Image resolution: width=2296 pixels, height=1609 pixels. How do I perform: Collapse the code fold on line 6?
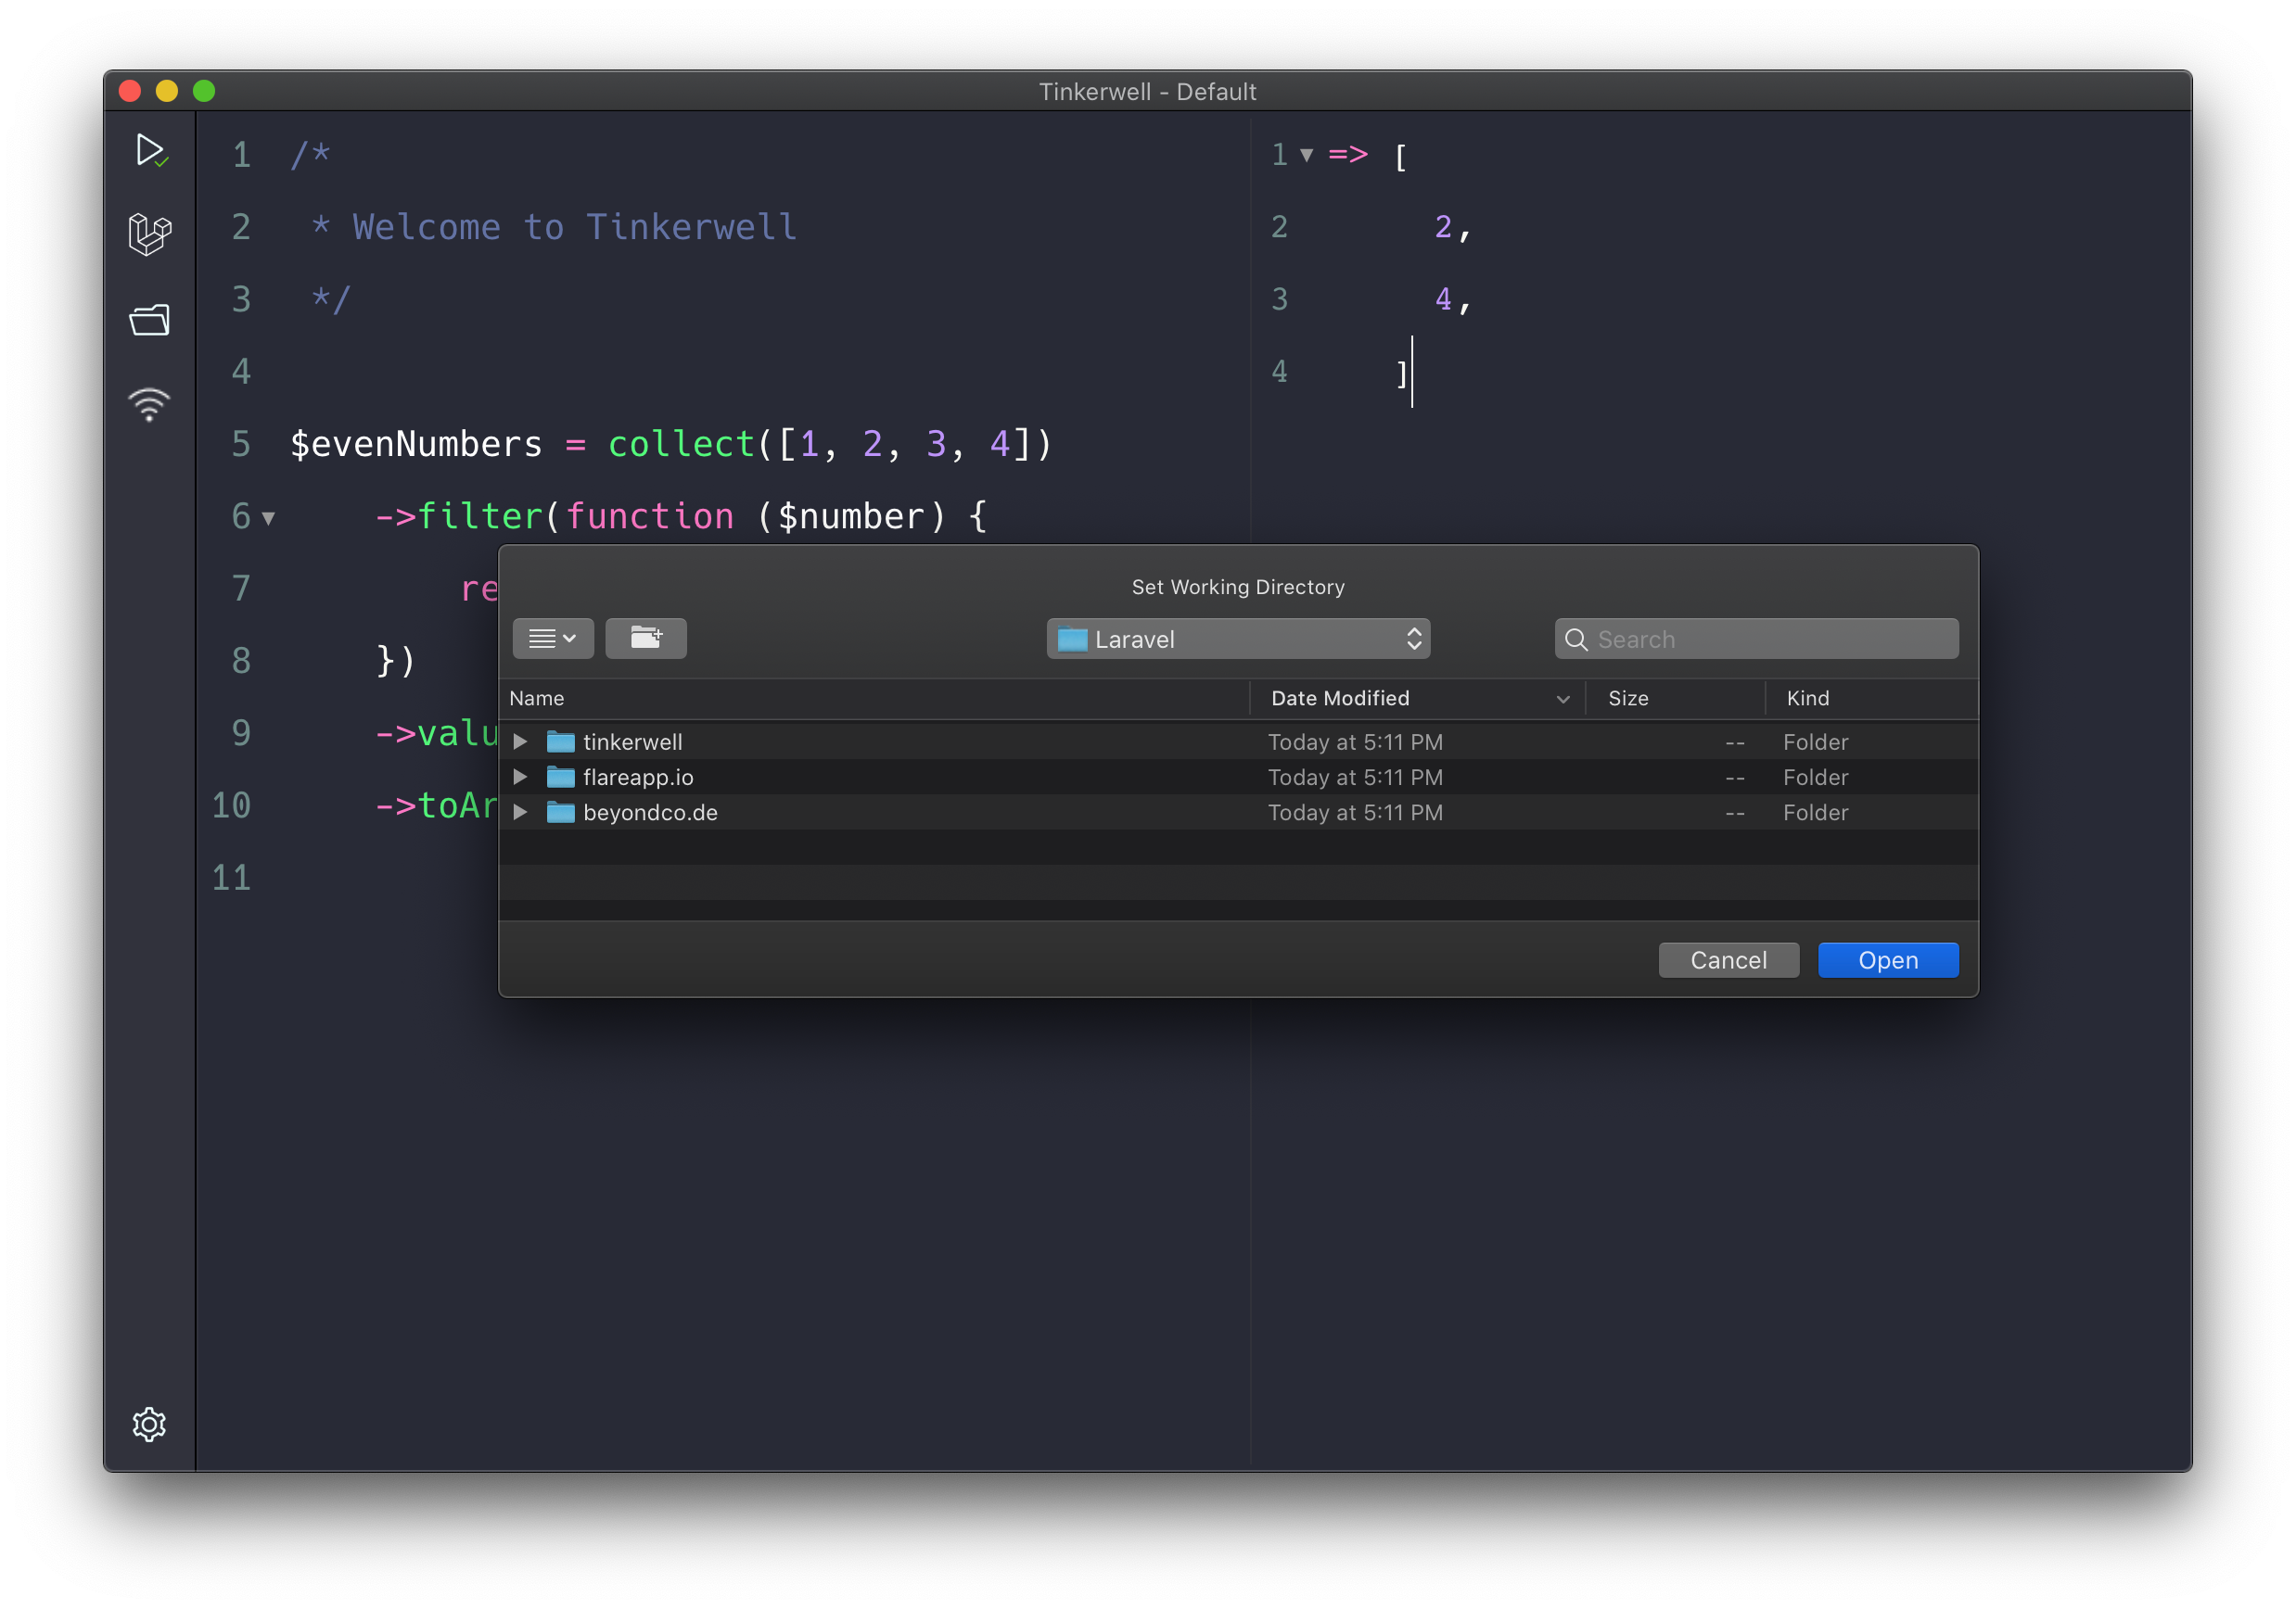267,519
